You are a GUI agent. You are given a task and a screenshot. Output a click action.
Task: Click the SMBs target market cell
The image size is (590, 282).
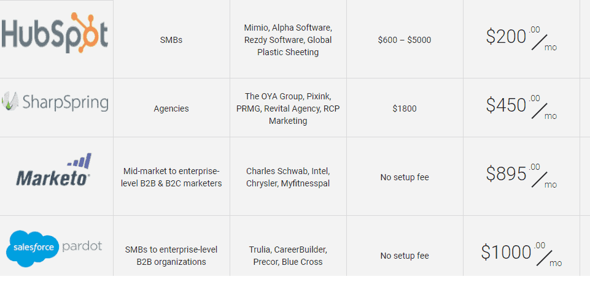pyautogui.click(x=171, y=40)
